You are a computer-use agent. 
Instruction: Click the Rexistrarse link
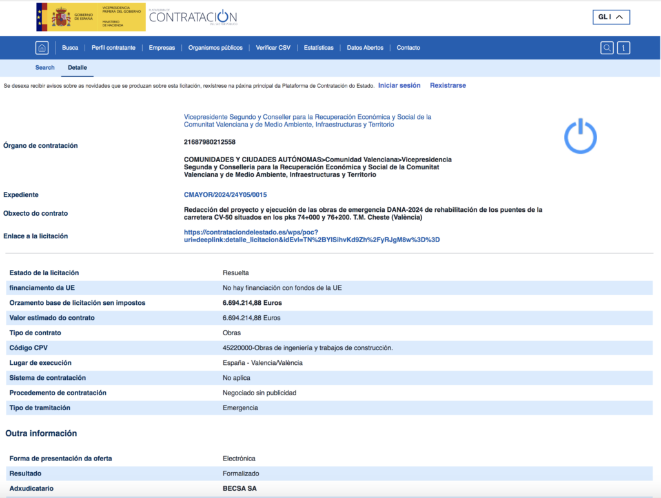coord(448,85)
